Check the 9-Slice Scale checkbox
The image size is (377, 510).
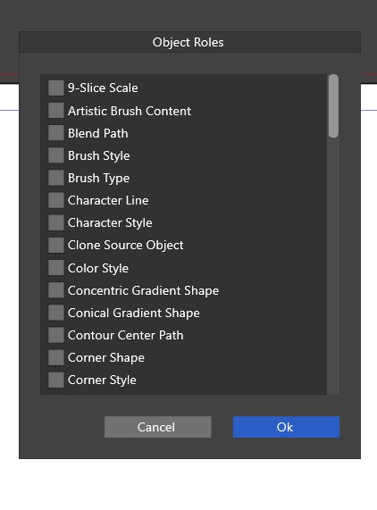56,88
